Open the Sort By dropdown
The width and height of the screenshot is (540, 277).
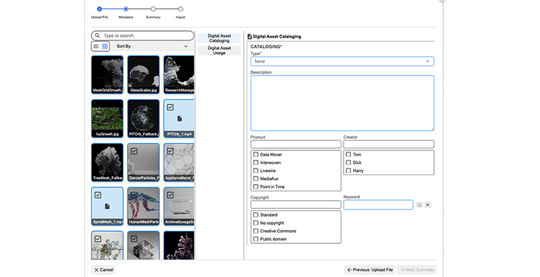coord(152,47)
